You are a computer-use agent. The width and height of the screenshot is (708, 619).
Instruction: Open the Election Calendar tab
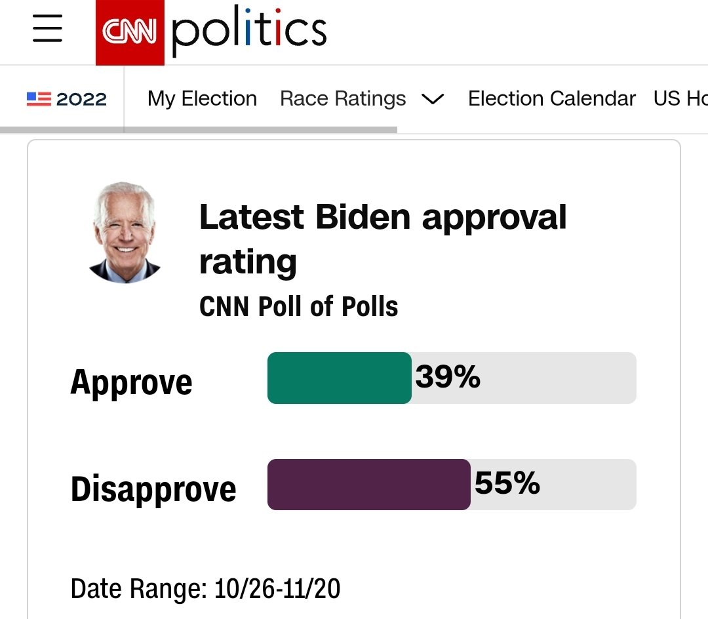[x=552, y=99]
